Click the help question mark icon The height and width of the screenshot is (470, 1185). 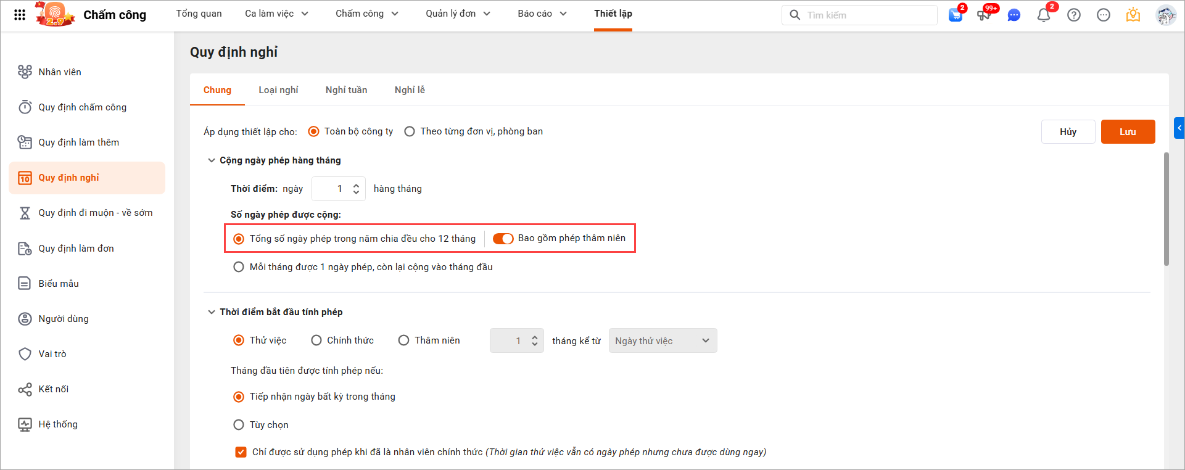click(x=1074, y=15)
